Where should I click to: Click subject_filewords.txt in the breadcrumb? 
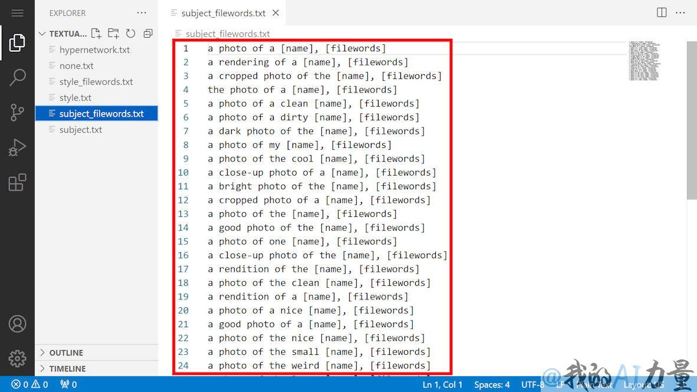click(228, 34)
